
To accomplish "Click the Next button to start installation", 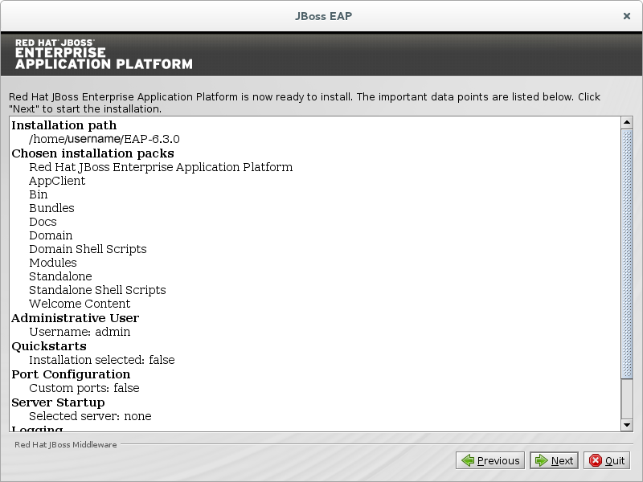I will pos(555,460).
